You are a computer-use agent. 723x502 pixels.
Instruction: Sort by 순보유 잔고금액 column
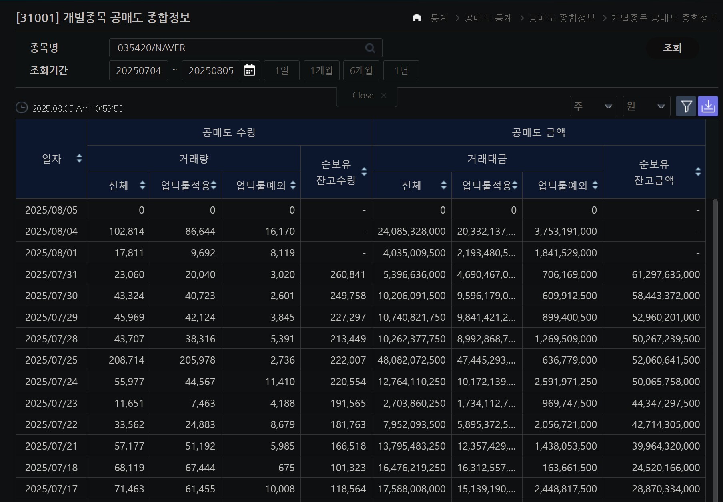point(698,172)
